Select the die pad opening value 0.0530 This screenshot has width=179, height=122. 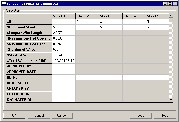(64, 38)
